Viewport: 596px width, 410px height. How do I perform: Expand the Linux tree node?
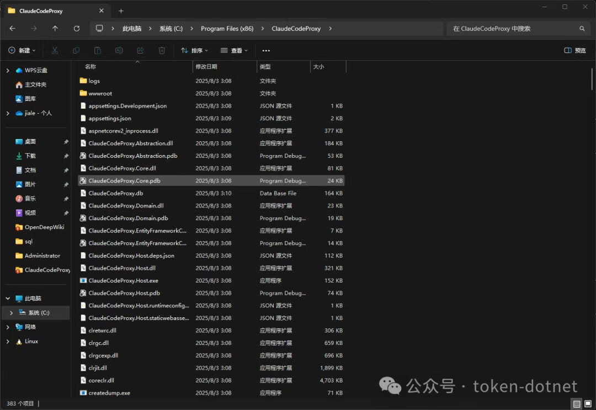pos(8,342)
